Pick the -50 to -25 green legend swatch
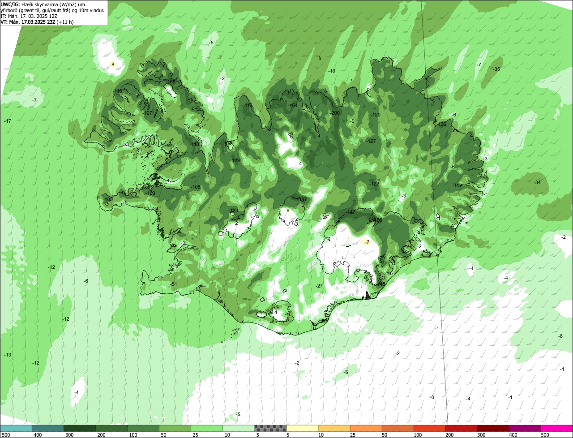Viewport: 573px width, 438px height. pyautogui.click(x=175, y=428)
